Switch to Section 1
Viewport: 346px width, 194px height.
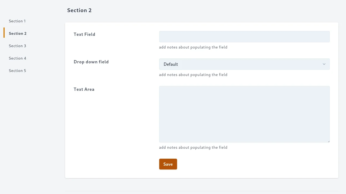click(17, 21)
